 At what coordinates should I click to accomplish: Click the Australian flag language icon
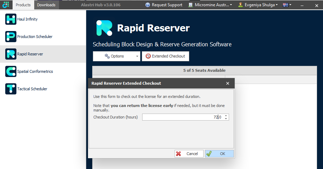click(286, 5)
